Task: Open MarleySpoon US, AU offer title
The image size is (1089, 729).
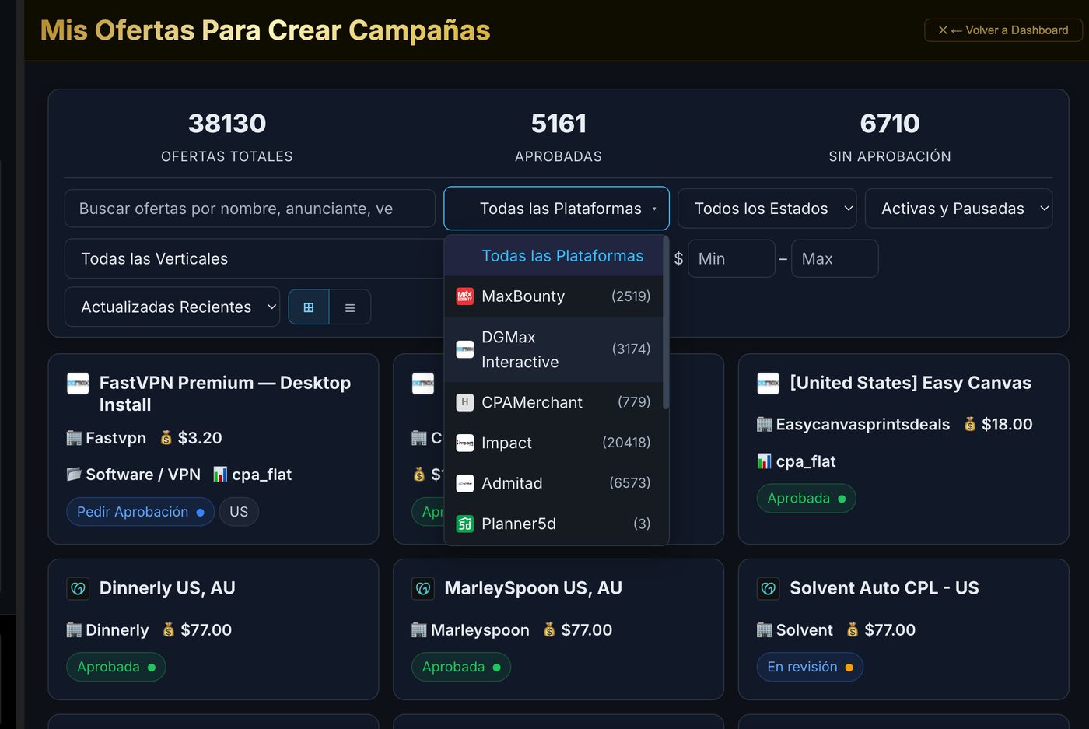Action: click(533, 588)
